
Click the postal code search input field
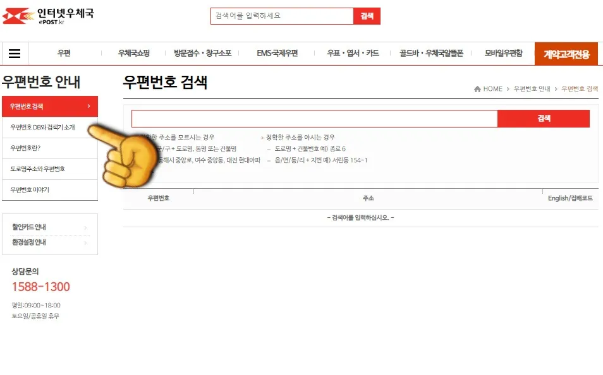click(x=313, y=118)
